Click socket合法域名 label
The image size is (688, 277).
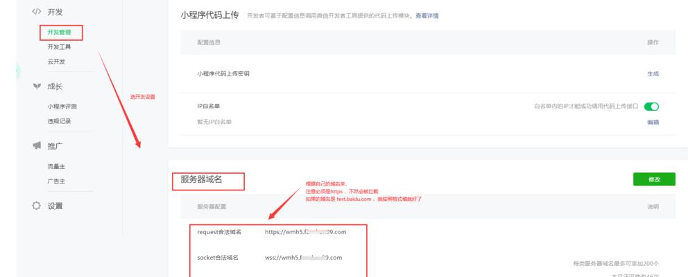pyautogui.click(x=218, y=258)
